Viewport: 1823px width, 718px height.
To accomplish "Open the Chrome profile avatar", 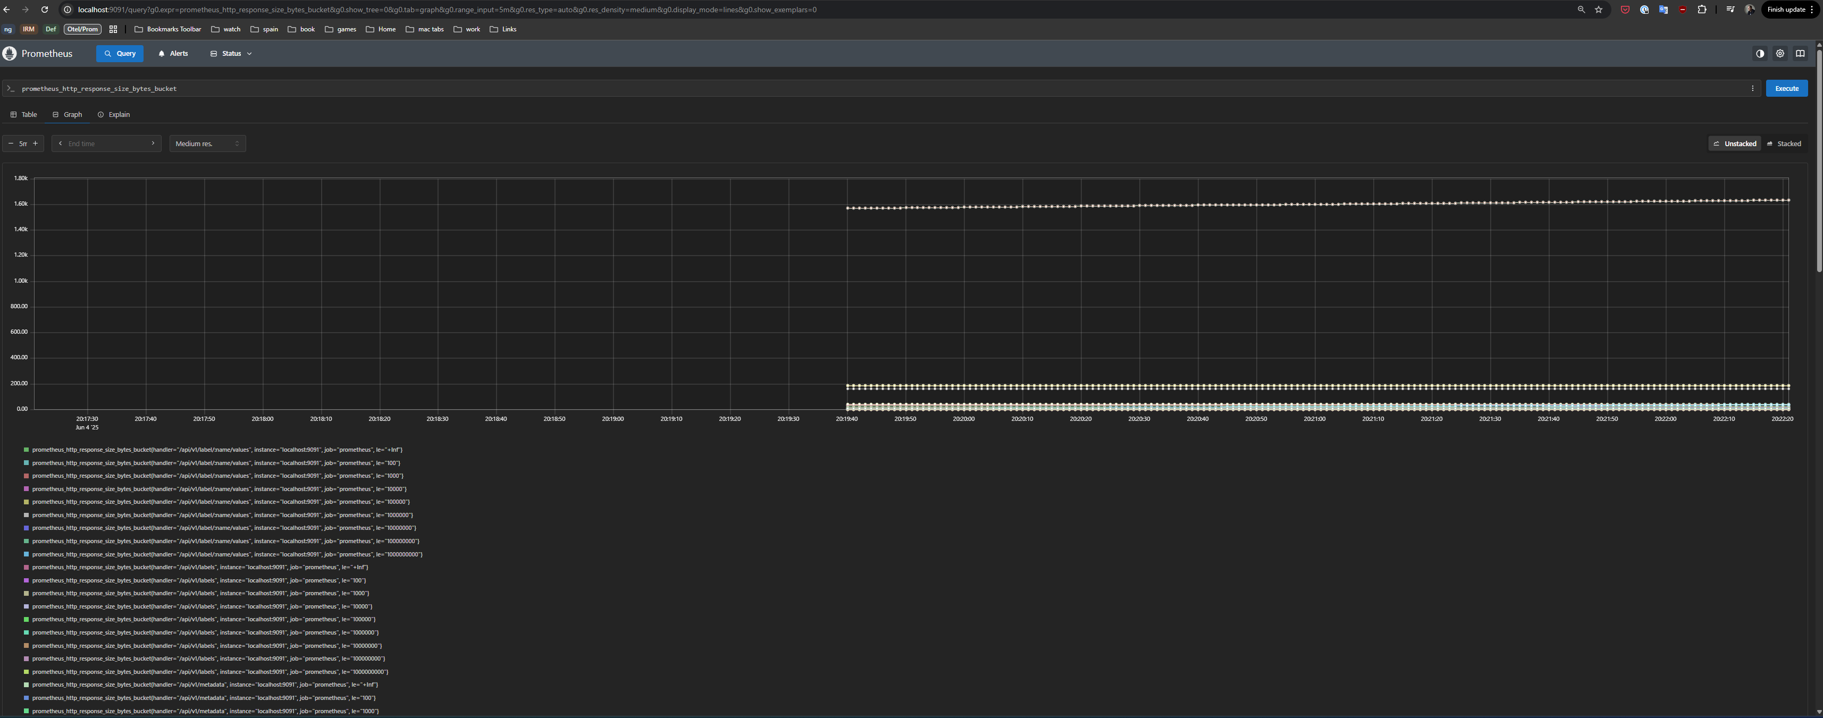I will (x=1750, y=10).
